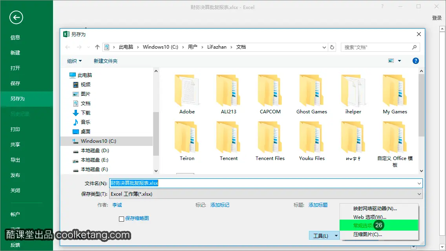446x251 pixels.
Task: Expand the 组织 dropdown menu
Action: (74, 61)
